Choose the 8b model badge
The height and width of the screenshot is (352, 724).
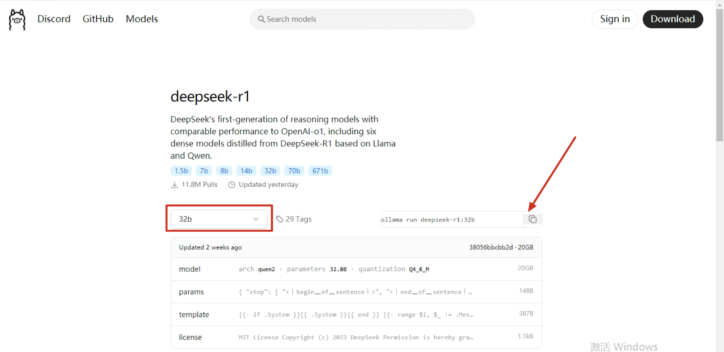[224, 171]
